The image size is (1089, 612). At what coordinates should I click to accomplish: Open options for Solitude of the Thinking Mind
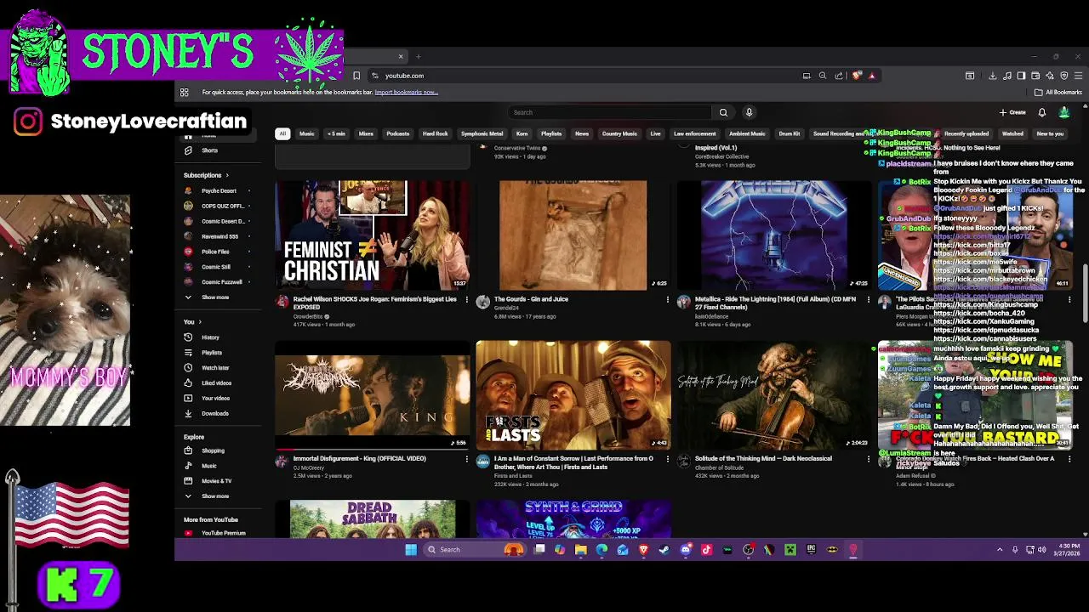click(x=868, y=459)
